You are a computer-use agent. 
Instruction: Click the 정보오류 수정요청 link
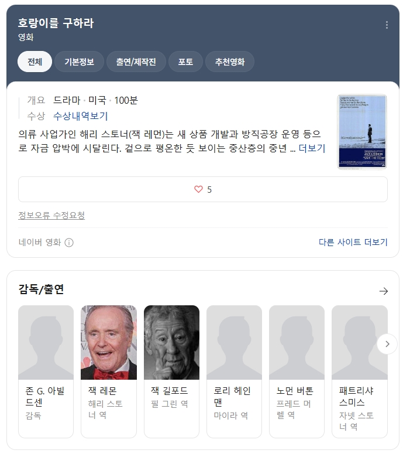click(x=51, y=215)
